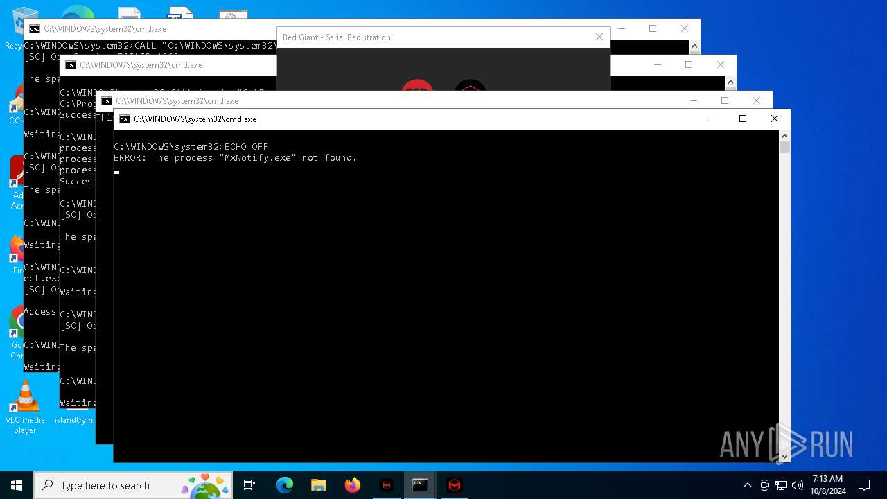The width and height of the screenshot is (887, 499).
Task: Open the clock showing 7:13 AM
Action: coord(827,485)
